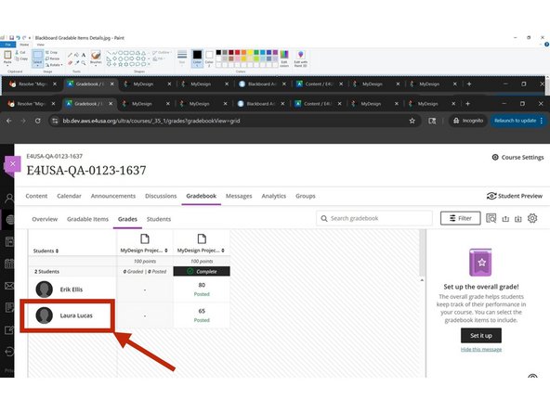Go to the Announcements course tab

tap(113, 196)
